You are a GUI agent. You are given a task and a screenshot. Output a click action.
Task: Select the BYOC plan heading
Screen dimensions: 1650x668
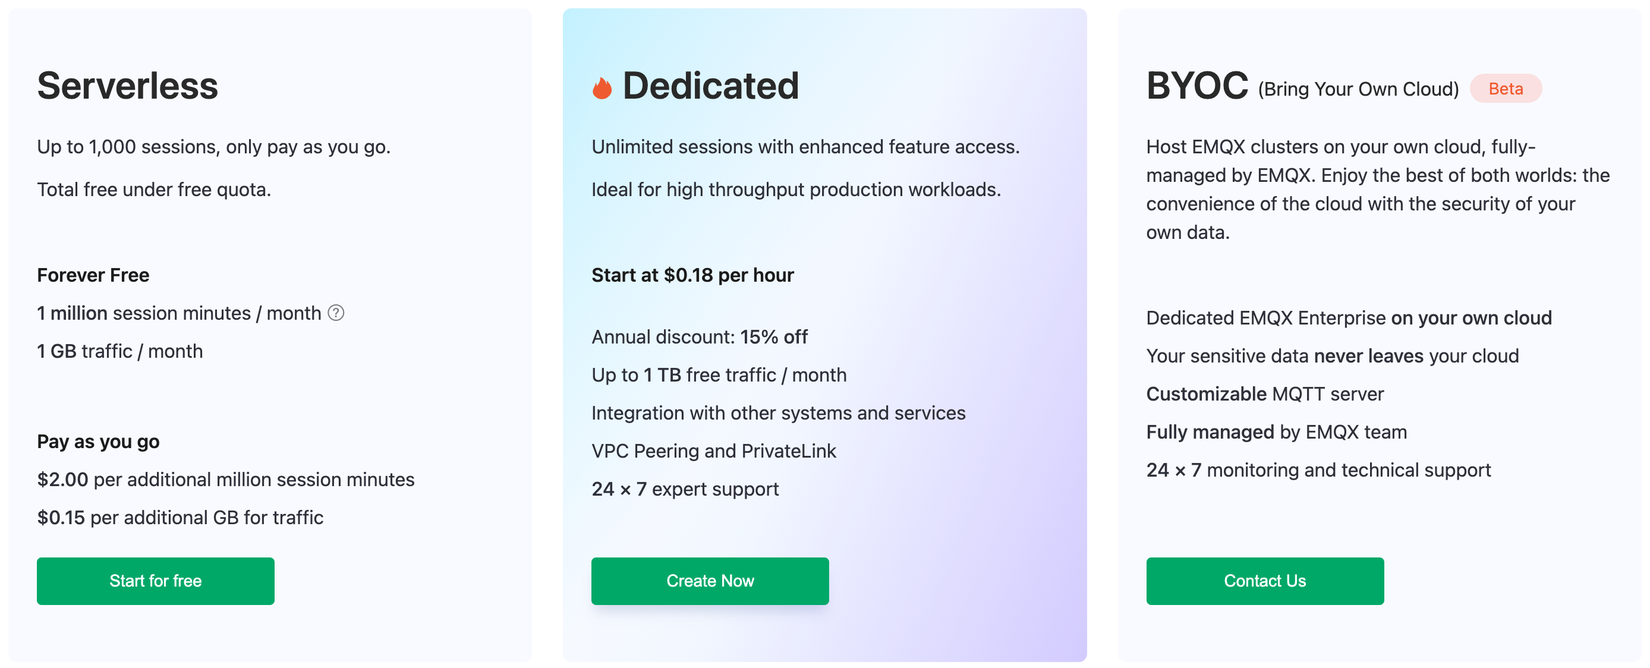pyautogui.click(x=1196, y=86)
